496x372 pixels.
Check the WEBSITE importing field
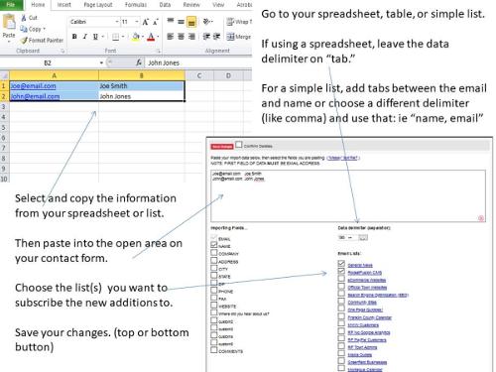pos(214,306)
